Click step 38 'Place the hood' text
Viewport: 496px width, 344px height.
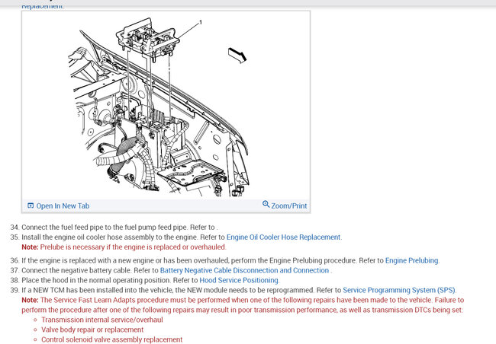tap(110, 280)
